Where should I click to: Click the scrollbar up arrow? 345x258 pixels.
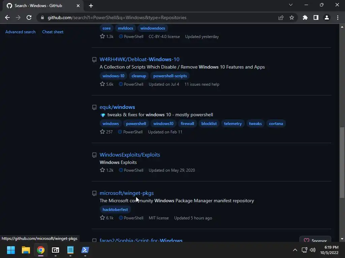click(342, 27)
